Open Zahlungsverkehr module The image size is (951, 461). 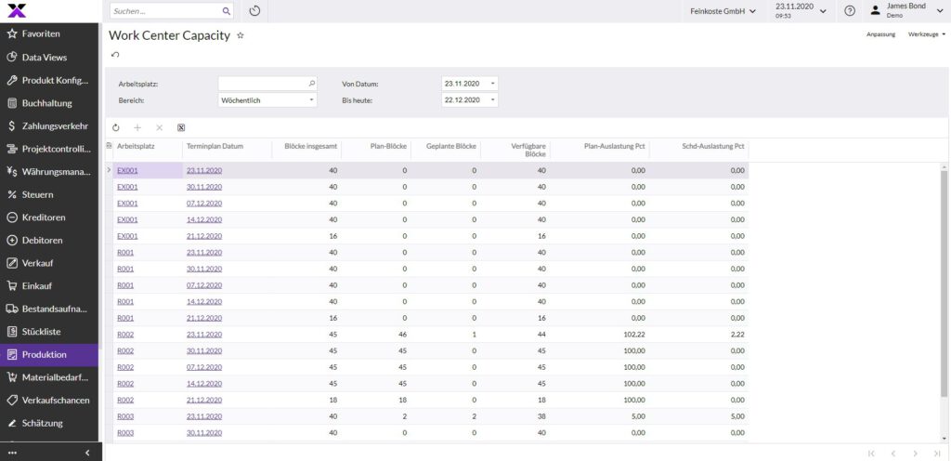point(49,126)
